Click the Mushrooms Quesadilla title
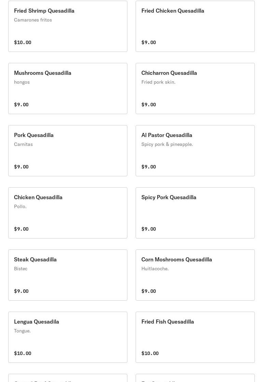263x382 pixels. [x=43, y=73]
